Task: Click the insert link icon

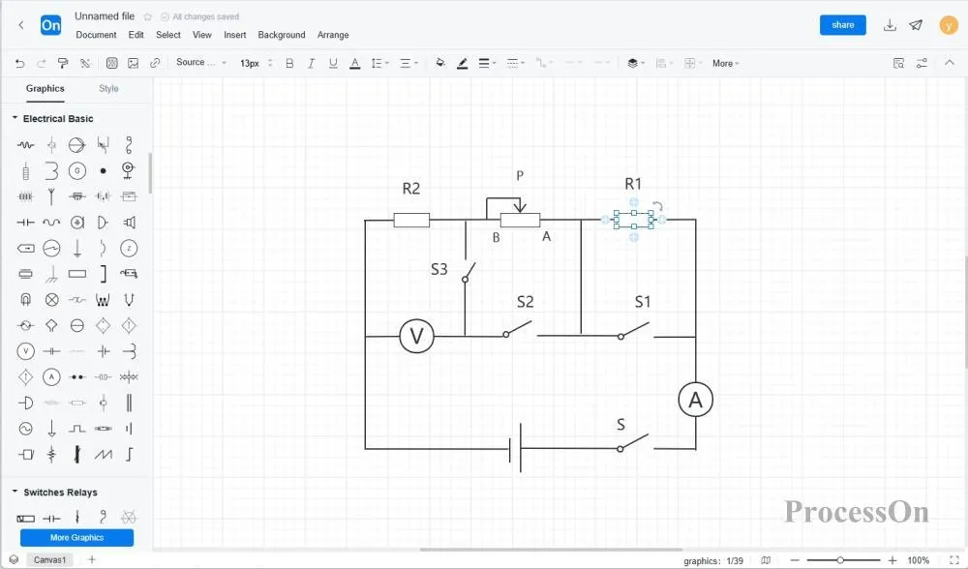Action: pos(154,63)
